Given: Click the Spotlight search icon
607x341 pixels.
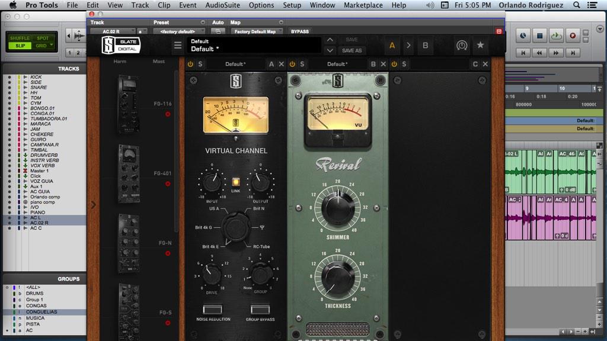Looking at the screenshot, I should (x=576, y=5).
